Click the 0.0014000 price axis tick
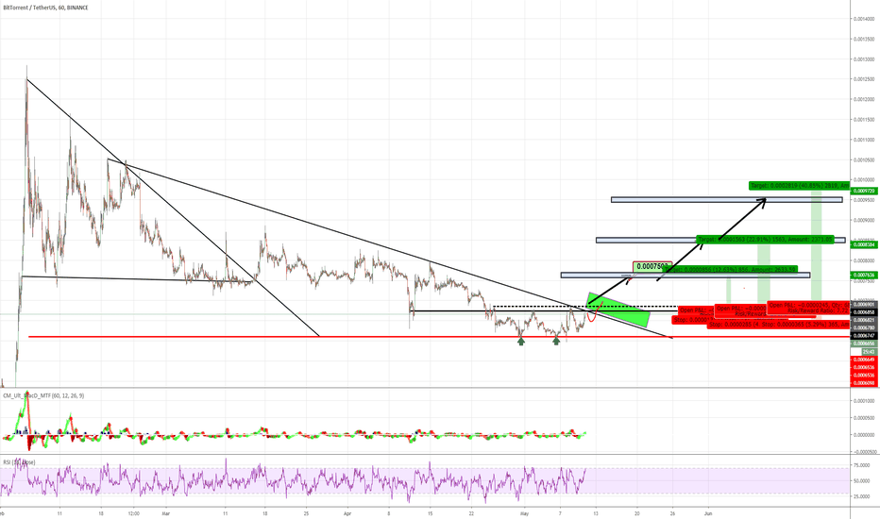880x519 pixels. (864, 19)
